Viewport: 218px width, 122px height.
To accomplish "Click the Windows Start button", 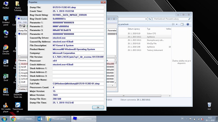I will 4,119.
